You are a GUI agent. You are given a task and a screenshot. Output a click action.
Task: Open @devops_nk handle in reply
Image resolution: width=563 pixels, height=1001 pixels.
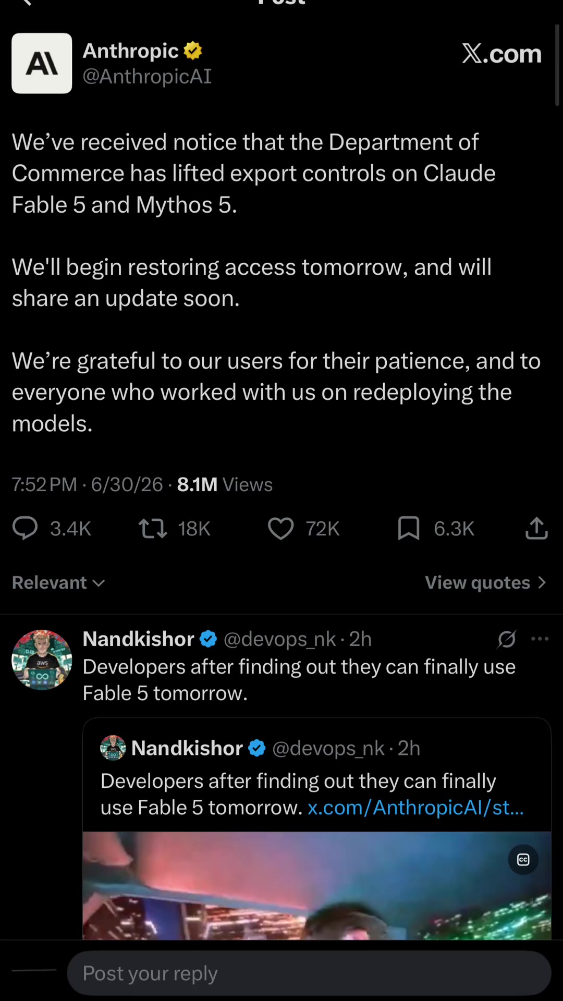280,639
